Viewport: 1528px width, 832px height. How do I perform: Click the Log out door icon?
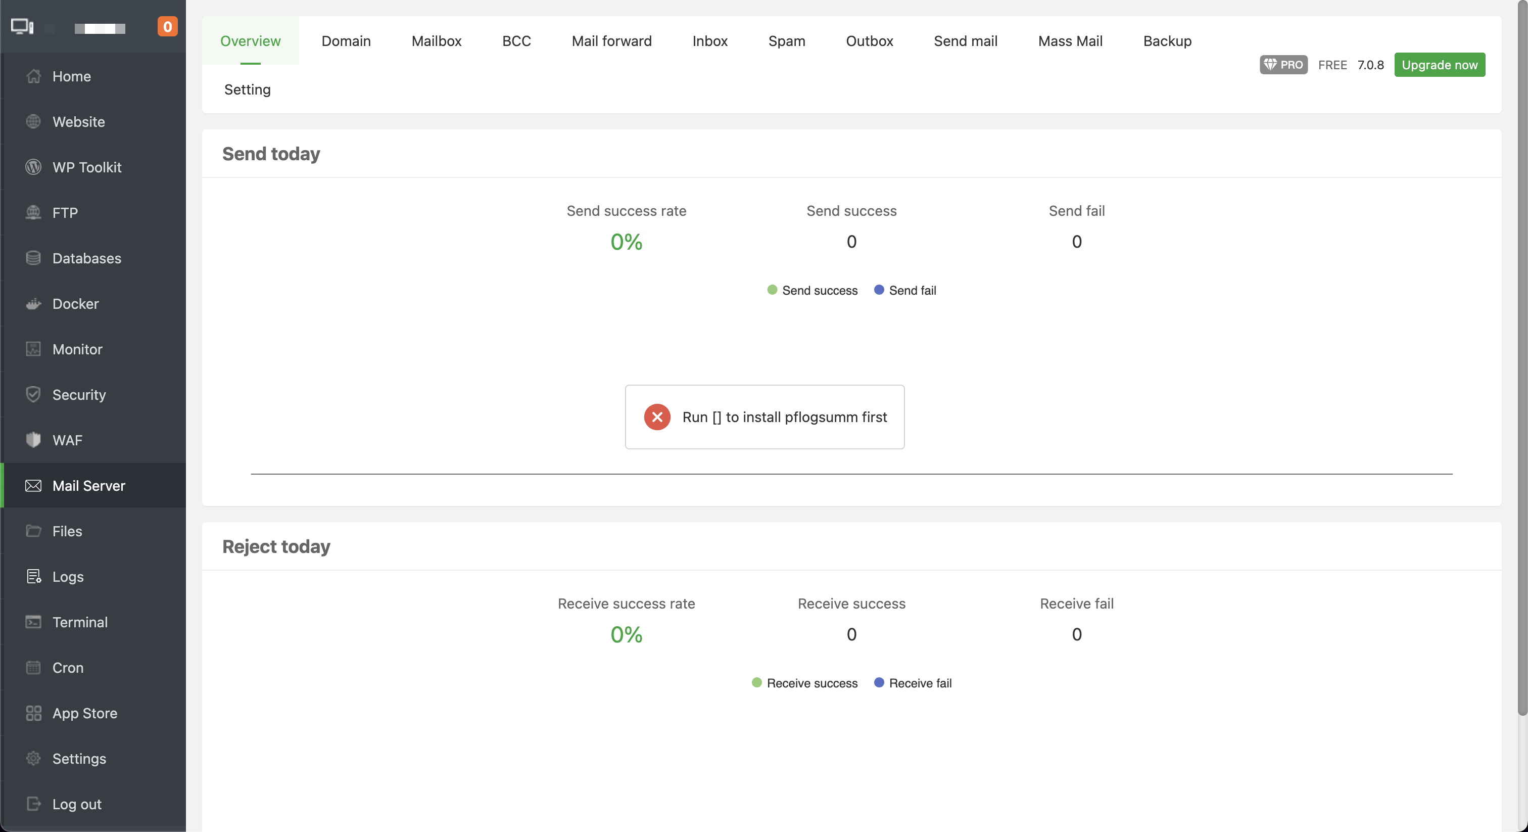[33, 804]
